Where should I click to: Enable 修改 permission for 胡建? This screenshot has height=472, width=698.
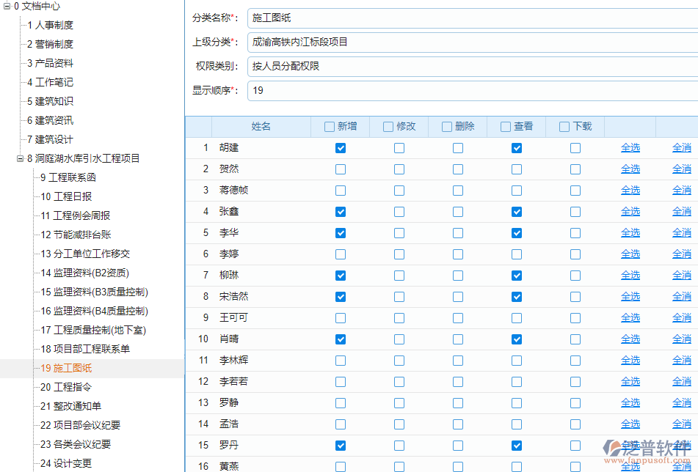(x=399, y=147)
